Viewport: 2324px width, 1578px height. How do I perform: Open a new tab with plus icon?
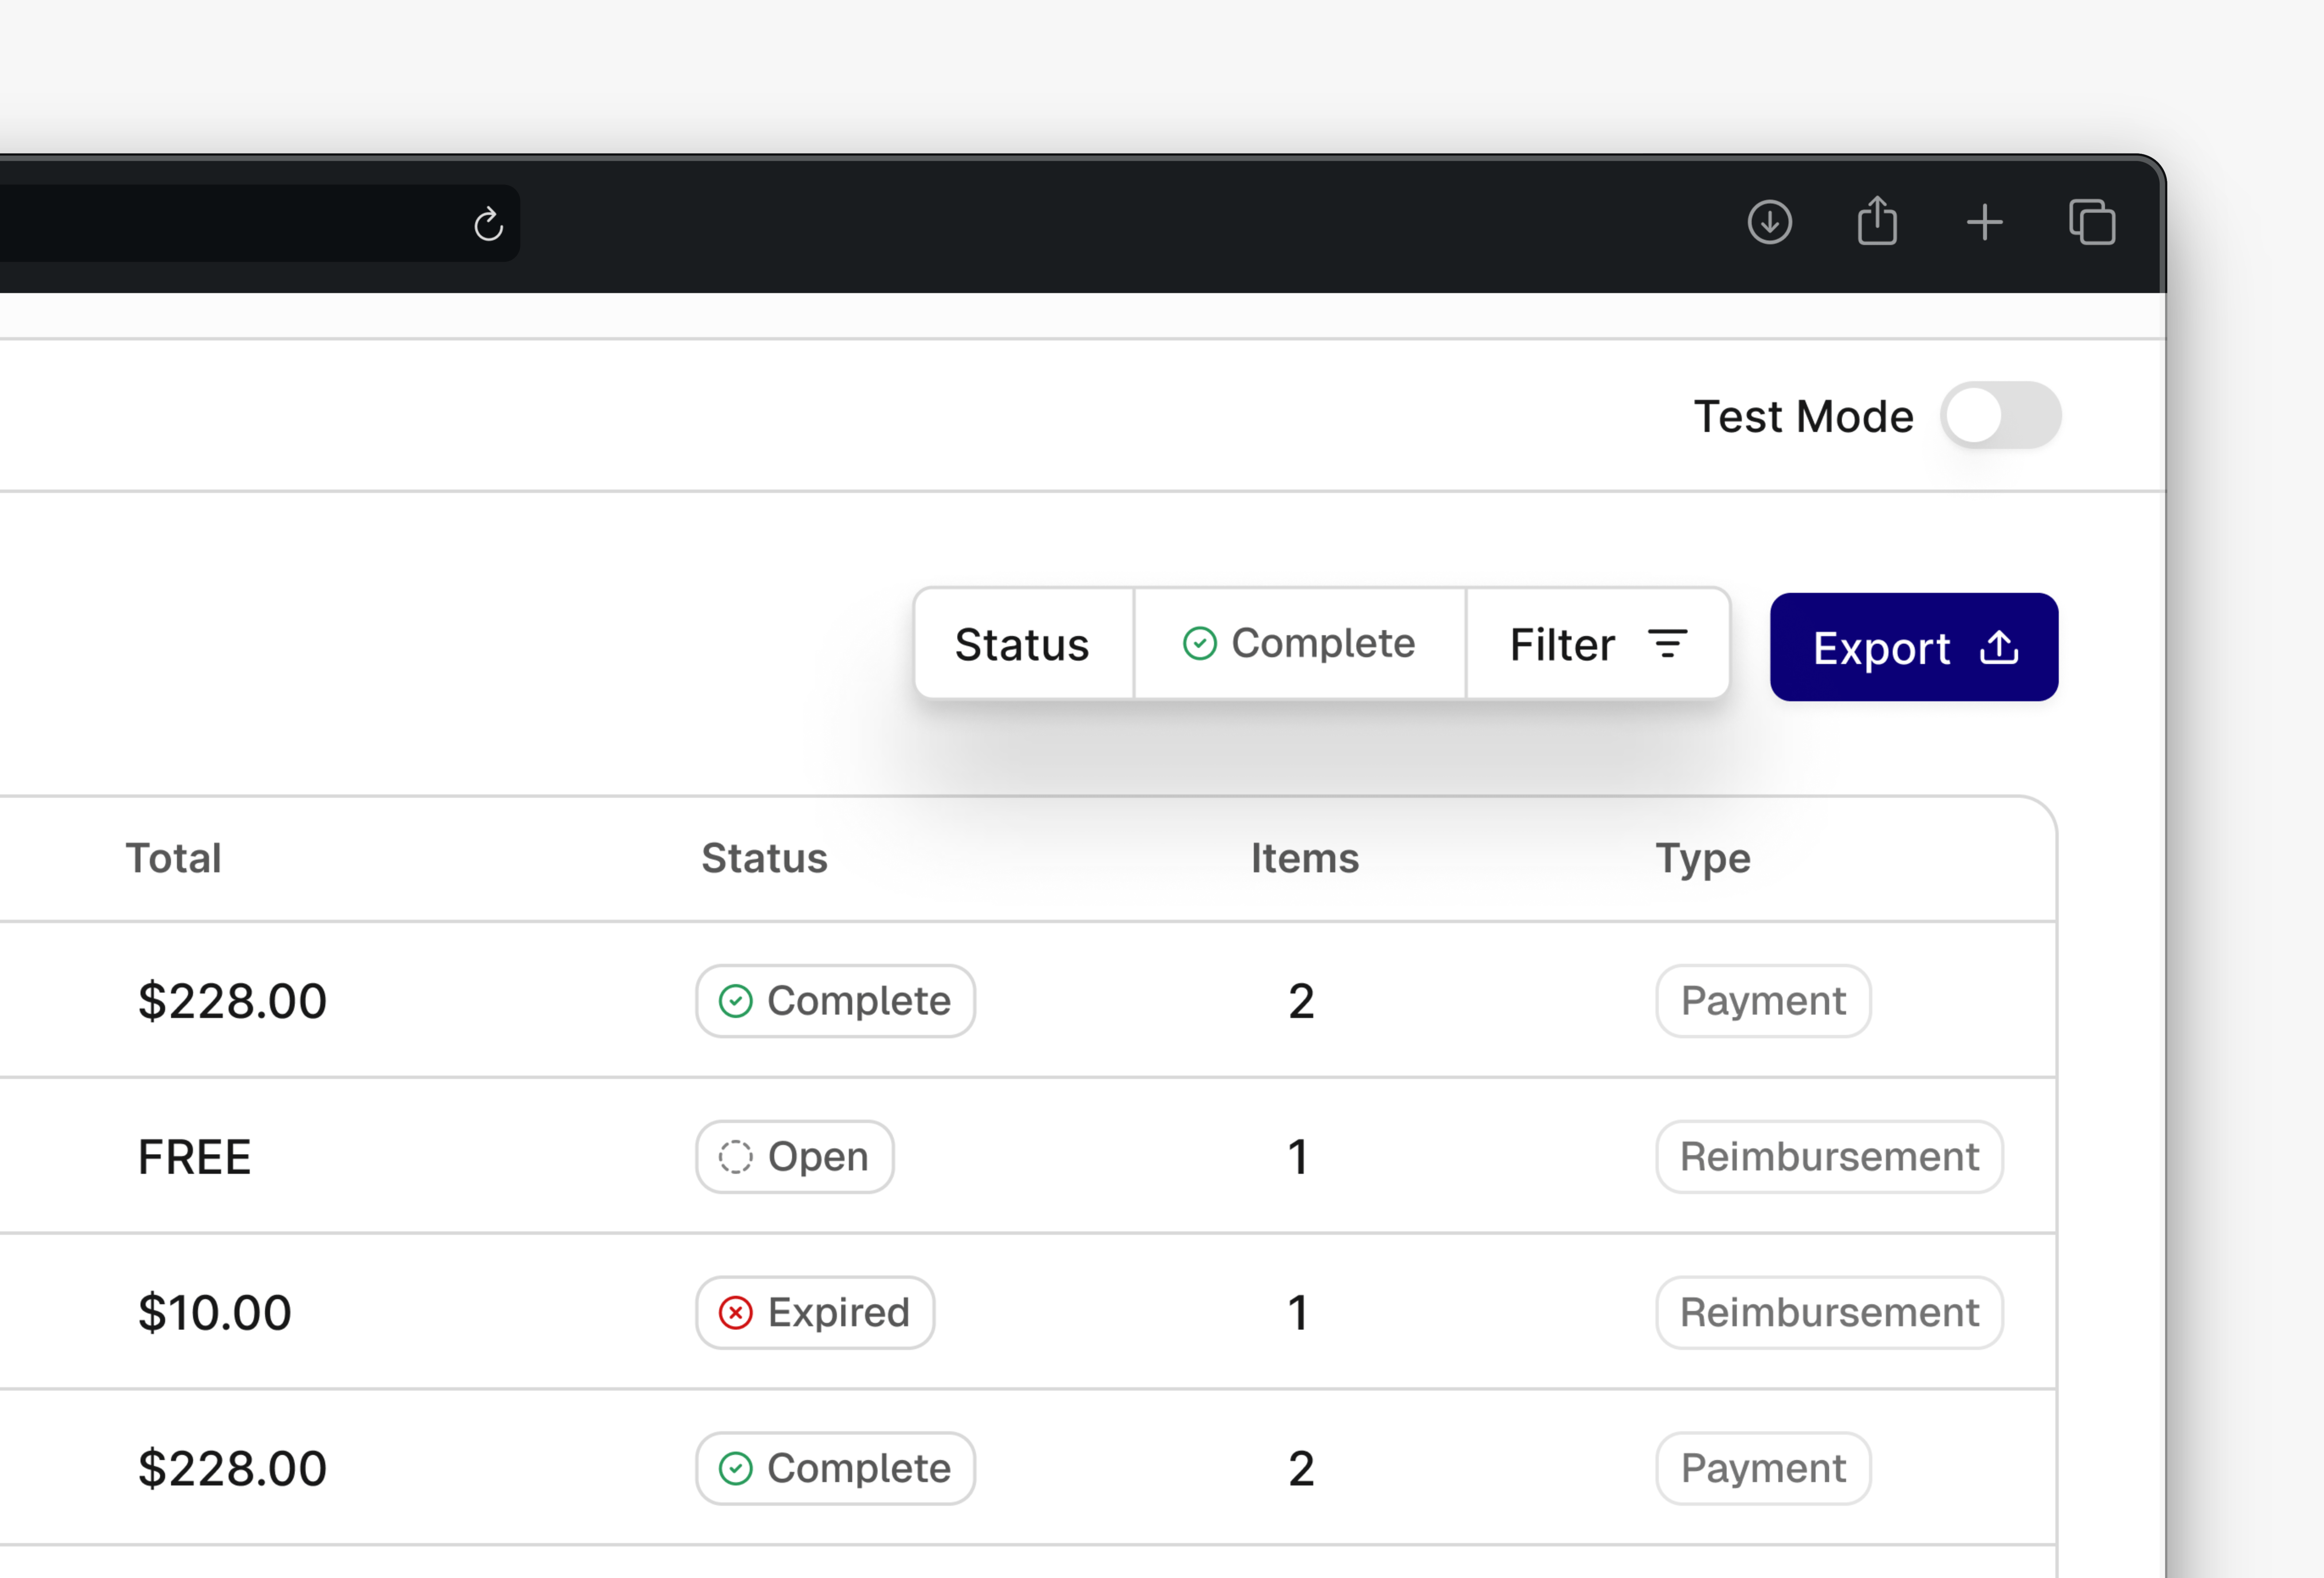tap(1984, 222)
